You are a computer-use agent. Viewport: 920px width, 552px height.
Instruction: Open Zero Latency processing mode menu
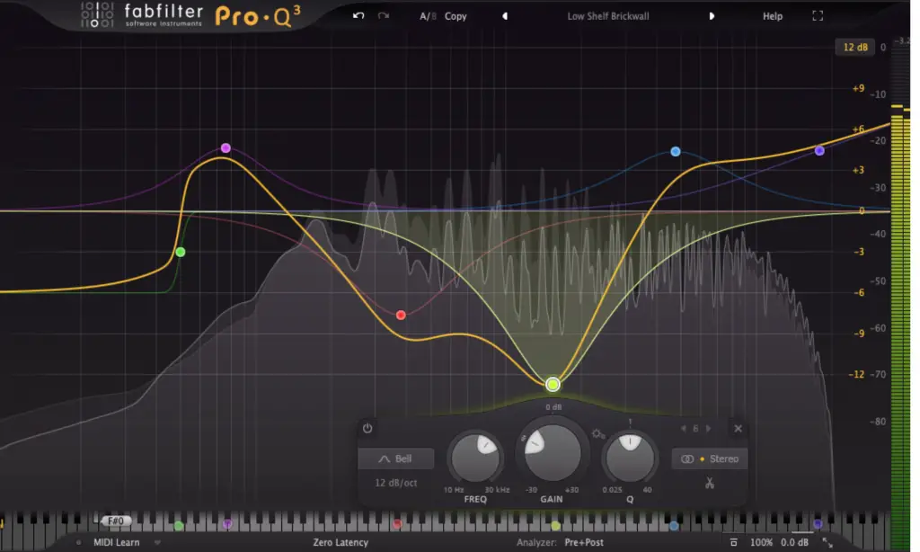pyautogui.click(x=341, y=543)
